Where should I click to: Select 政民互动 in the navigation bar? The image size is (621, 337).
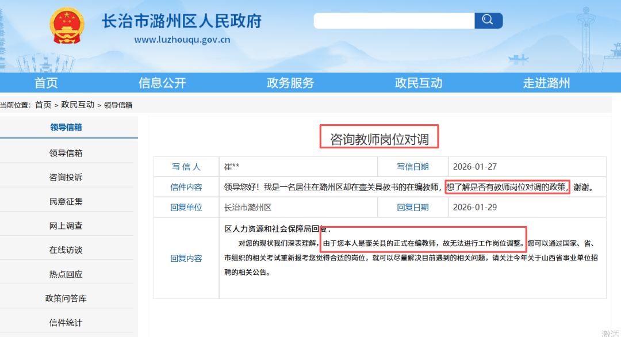pos(419,83)
